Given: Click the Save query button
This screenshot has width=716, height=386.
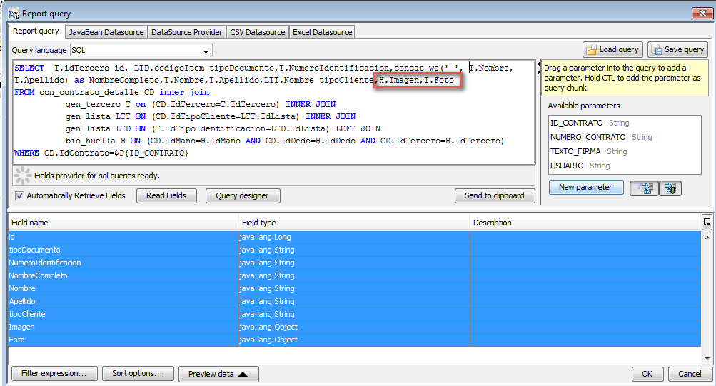Looking at the screenshot, I should point(677,49).
